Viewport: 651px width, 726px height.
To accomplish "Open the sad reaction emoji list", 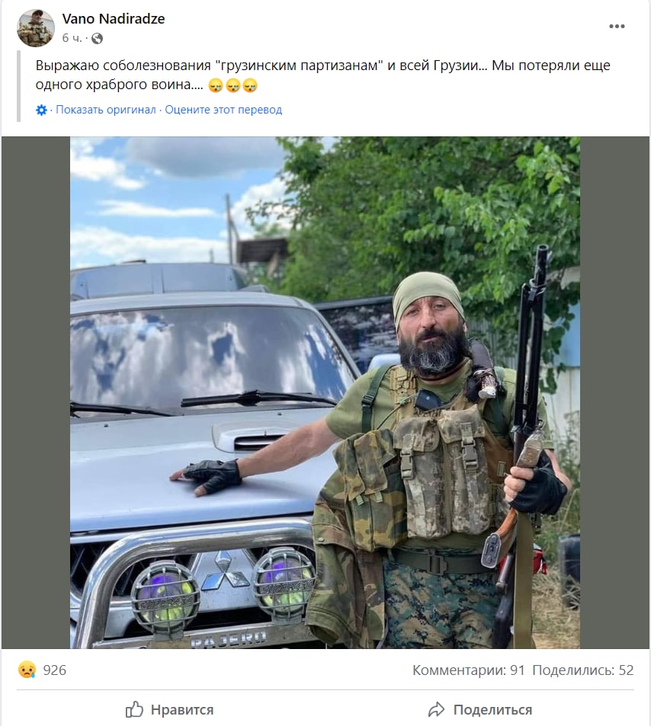I will click(x=27, y=670).
